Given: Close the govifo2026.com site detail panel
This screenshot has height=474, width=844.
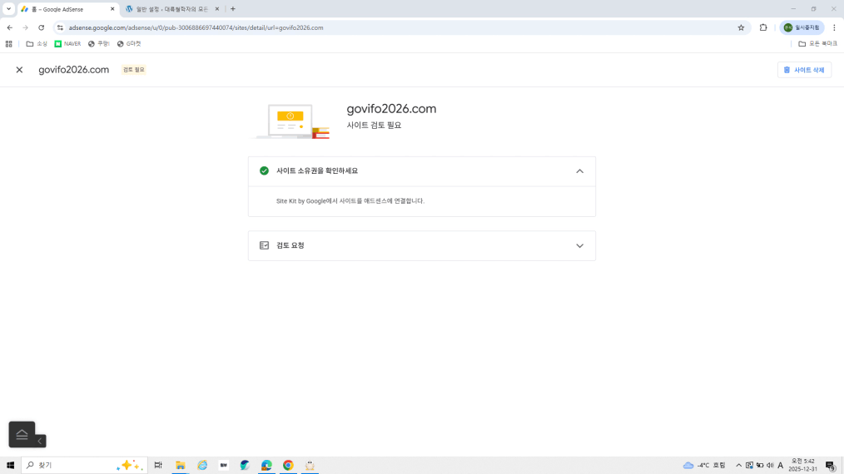Looking at the screenshot, I should point(19,70).
